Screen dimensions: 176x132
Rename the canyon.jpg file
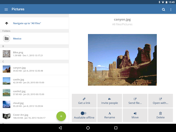click(x=110, y=115)
